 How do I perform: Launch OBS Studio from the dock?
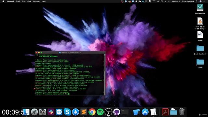tap(108, 112)
